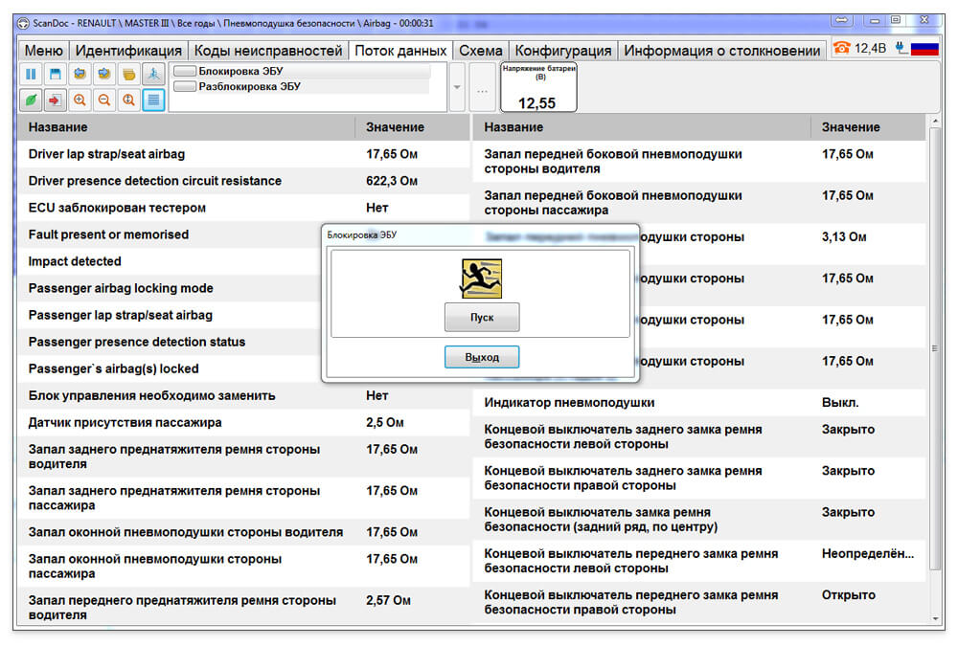Click the 12,4В voltage readout
The width and height of the screenshot is (958, 646).
870,48
